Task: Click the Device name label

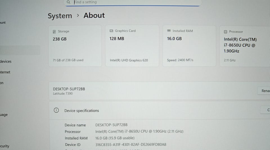Action: click(x=75, y=125)
